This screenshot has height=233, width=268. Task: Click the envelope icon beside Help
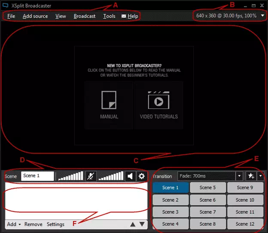124,16
